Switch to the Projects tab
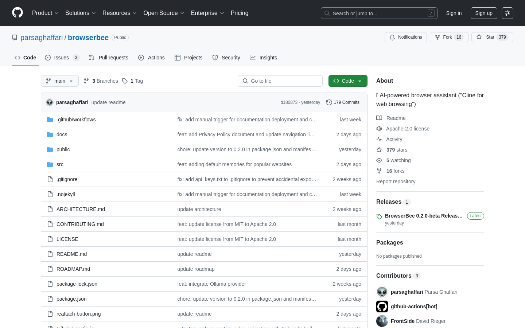525x328 pixels. coord(188,58)
